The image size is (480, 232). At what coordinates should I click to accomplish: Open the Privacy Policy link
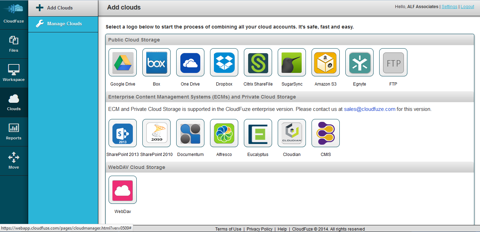tap(259, 229)
